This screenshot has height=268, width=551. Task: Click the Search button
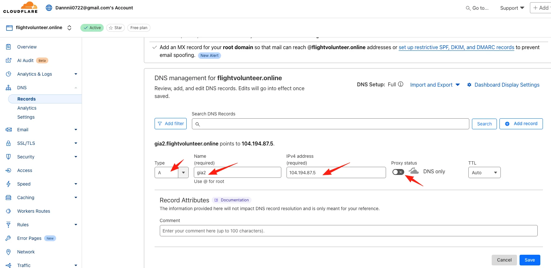tap(484, 124)
